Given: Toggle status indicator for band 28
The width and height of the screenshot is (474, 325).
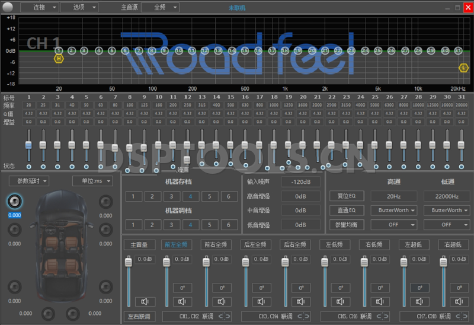Looking at the screenshot, I should click(418, 167).
